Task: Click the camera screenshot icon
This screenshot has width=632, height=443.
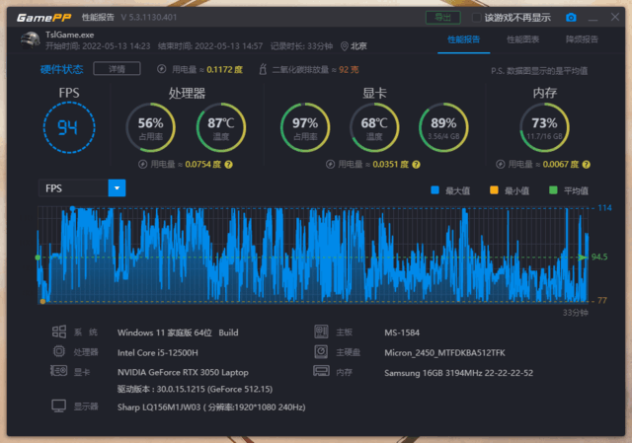Action: (x=571, y=18)
